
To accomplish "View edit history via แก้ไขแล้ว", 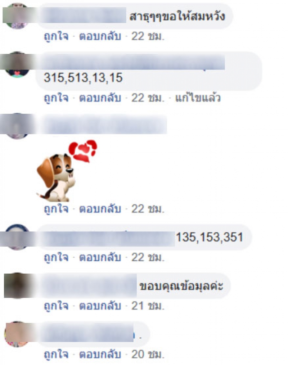I will tap(198, 97).
